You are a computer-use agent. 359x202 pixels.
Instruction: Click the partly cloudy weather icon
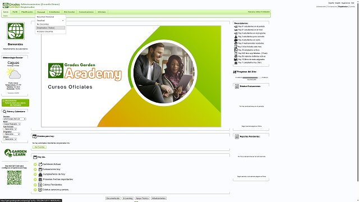pos(13,74)
